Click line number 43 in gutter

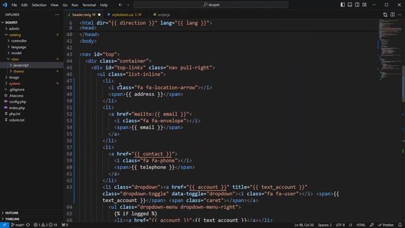click(x=69, y=54)
